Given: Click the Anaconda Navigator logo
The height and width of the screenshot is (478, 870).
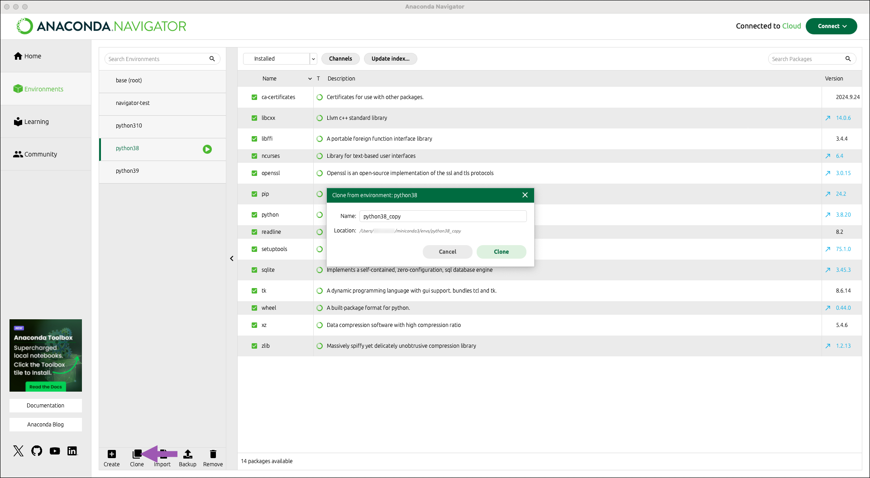Looking at the screenshot, I should [101, 26].
